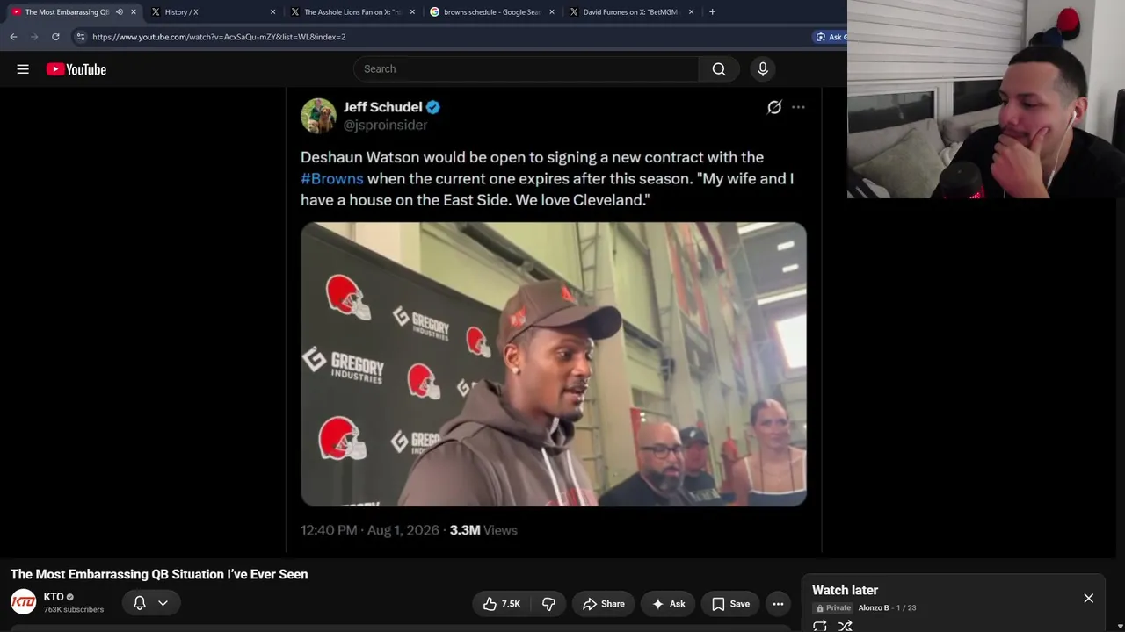Click the 763K subscribers text
The image size is (1125, 632).
coord(74,610)
